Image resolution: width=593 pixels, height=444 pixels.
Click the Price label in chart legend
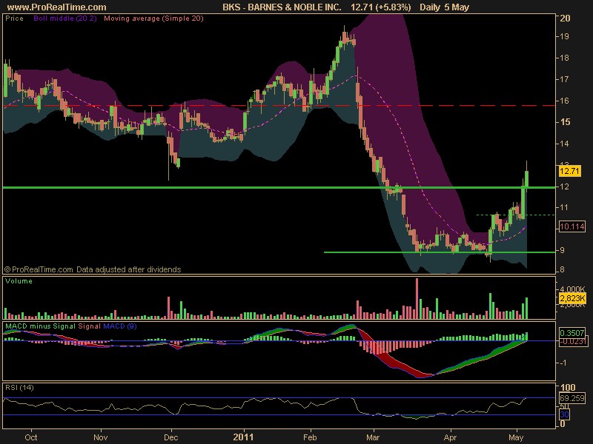14,18
